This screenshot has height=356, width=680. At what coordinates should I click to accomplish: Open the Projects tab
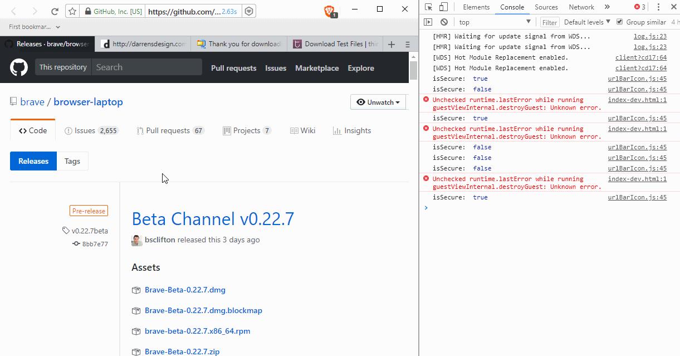tap(247, 131)
